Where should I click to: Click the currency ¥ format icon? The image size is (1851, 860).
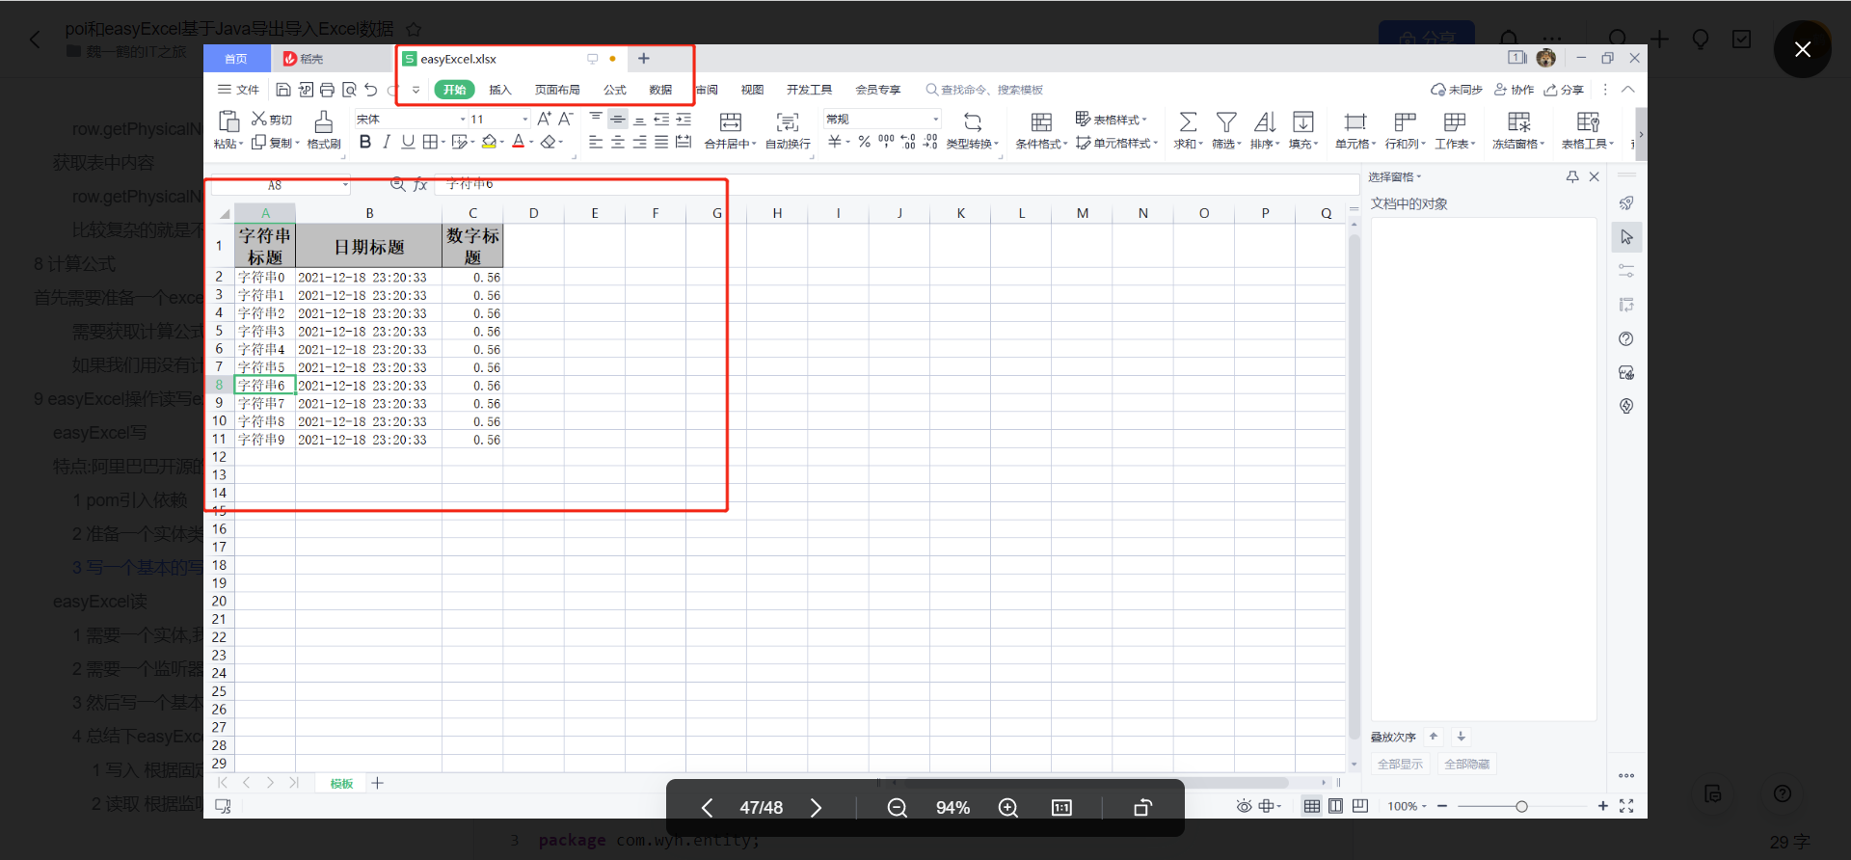[x=834, y=142]
